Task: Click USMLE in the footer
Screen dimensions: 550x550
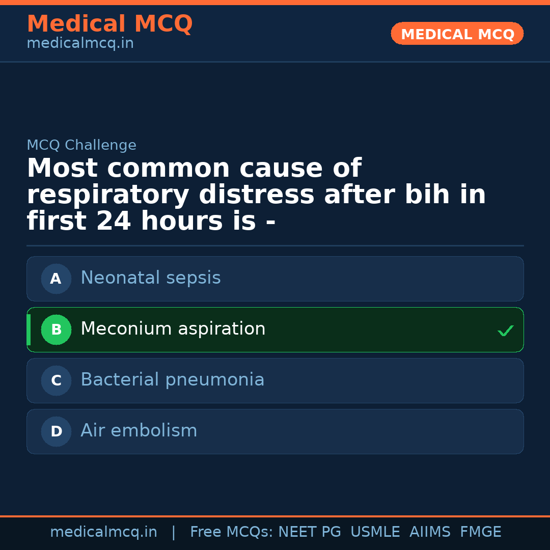Action: (375, 532)
